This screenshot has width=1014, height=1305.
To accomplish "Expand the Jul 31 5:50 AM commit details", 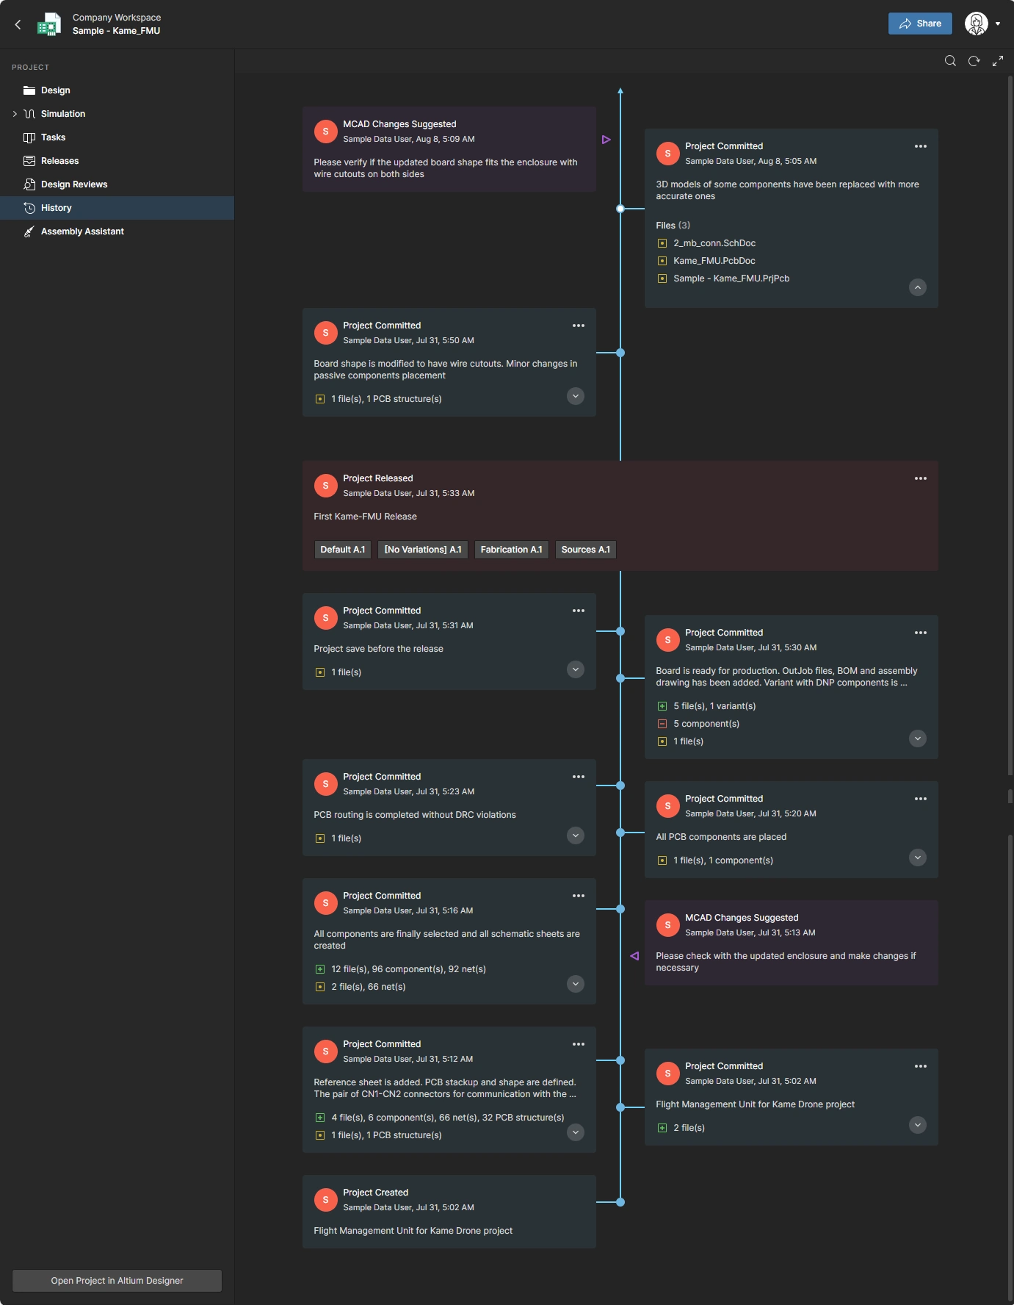I will (x=576, y=396).
